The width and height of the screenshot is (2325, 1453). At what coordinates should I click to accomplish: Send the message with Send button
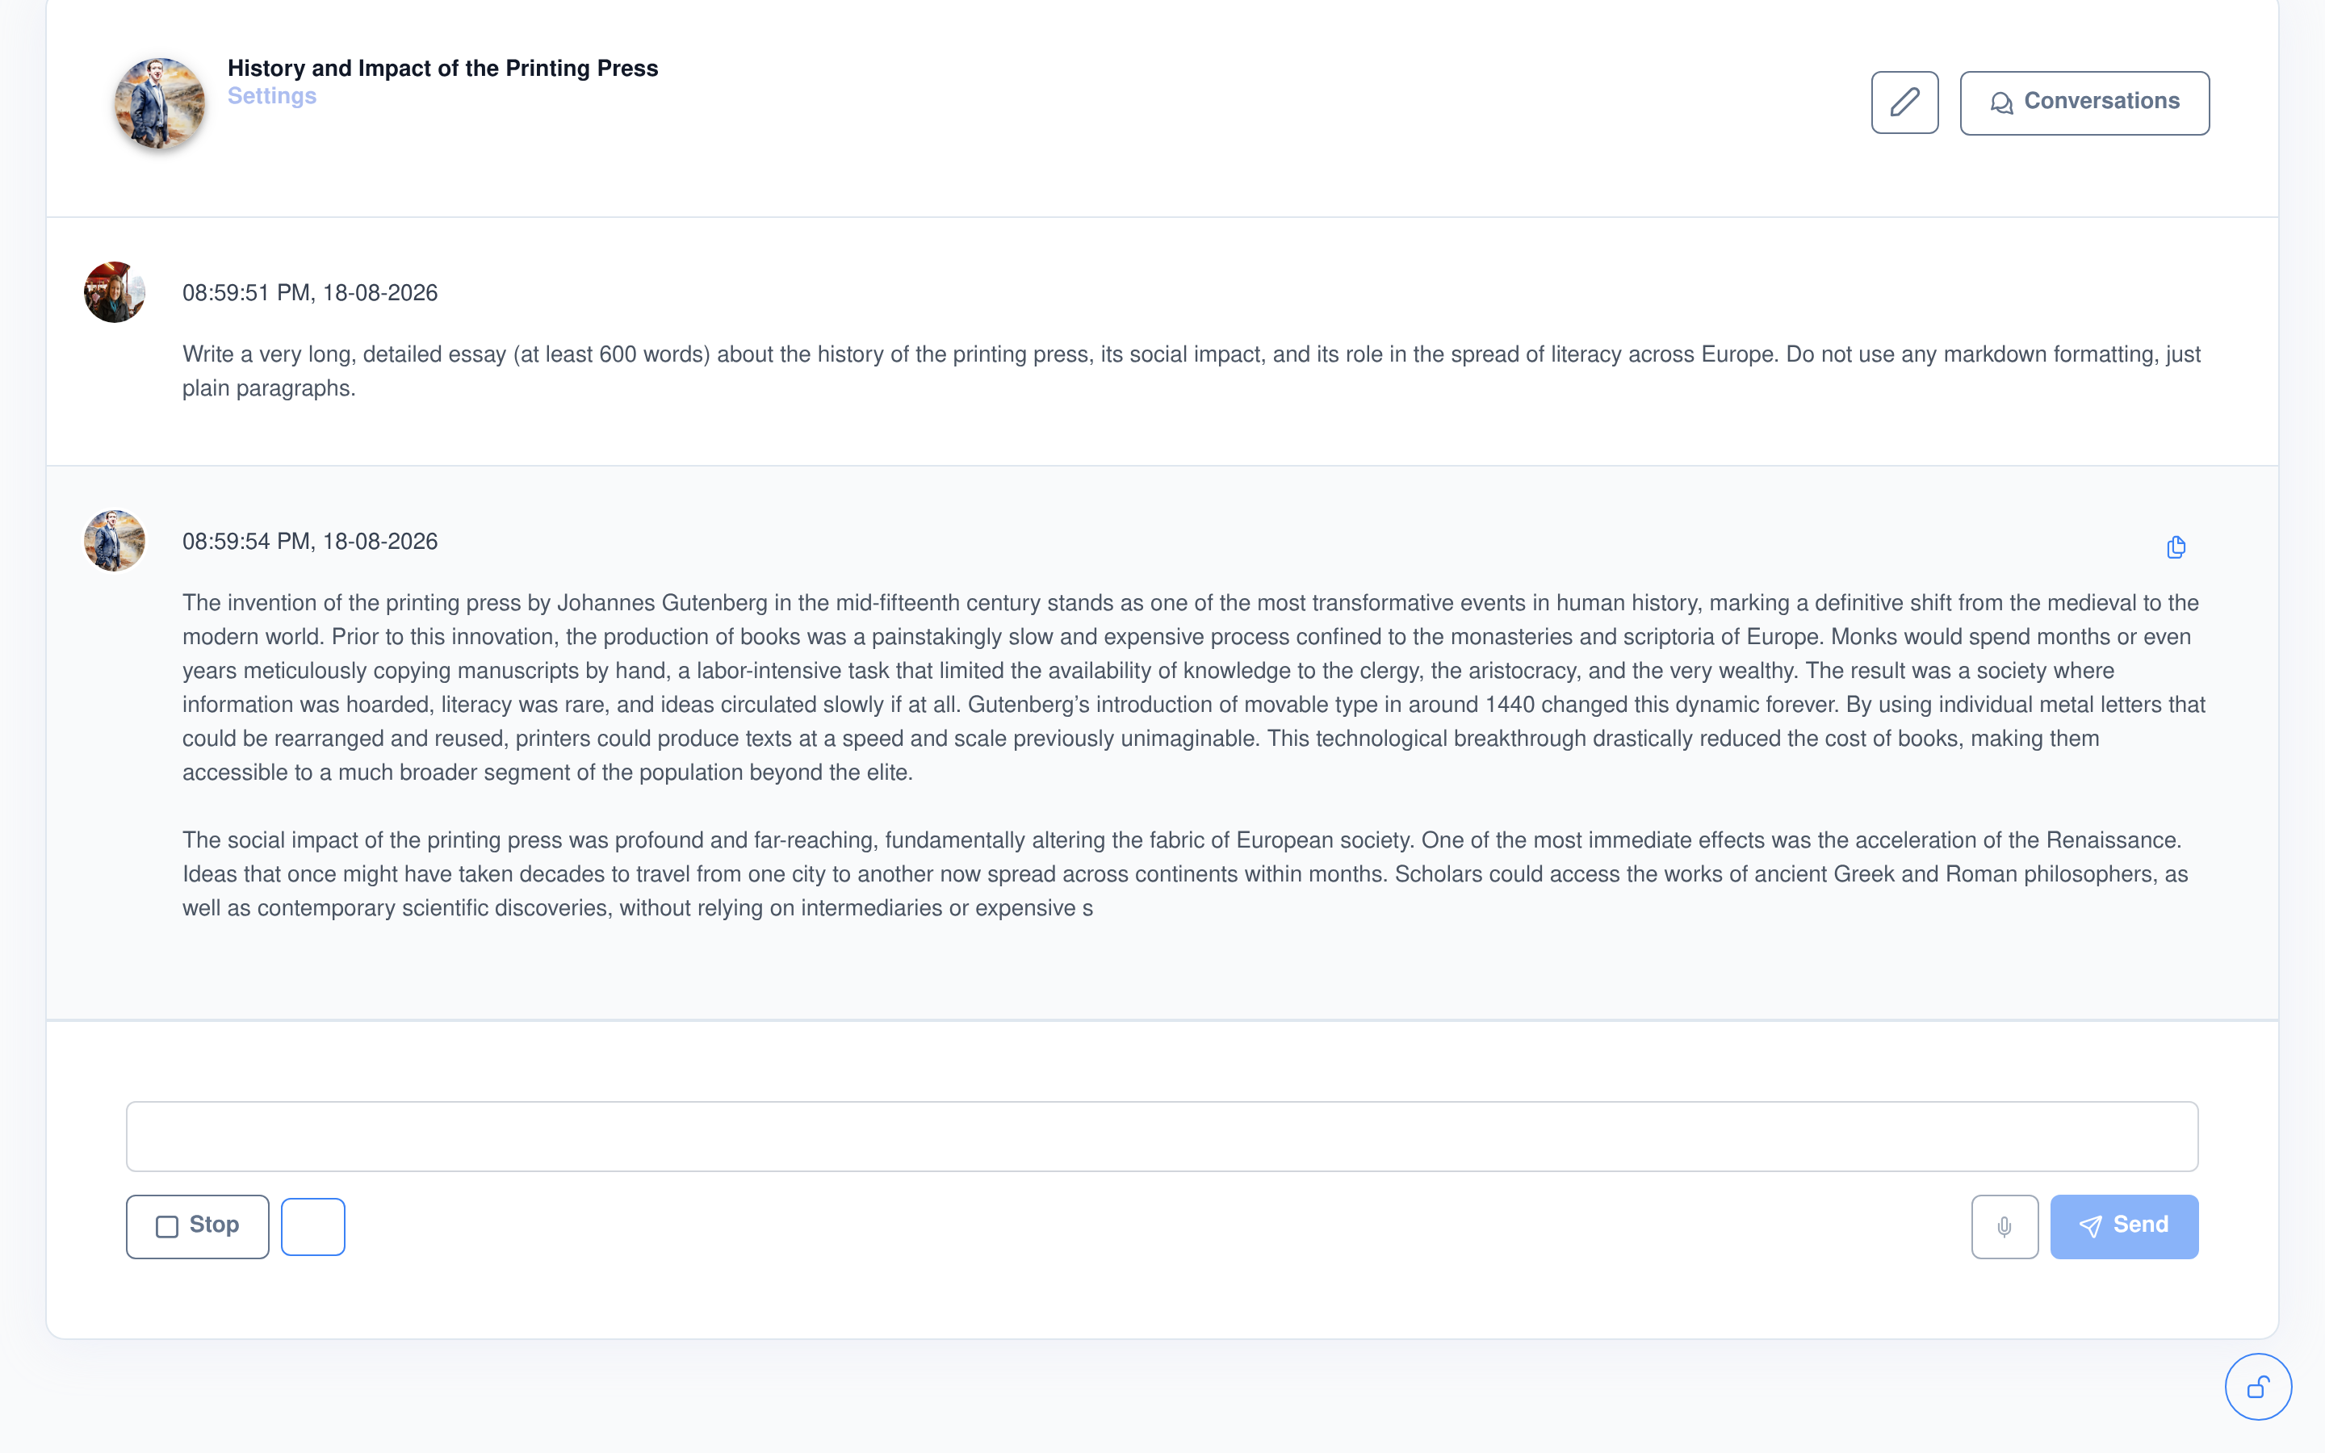point(2124,1226)
